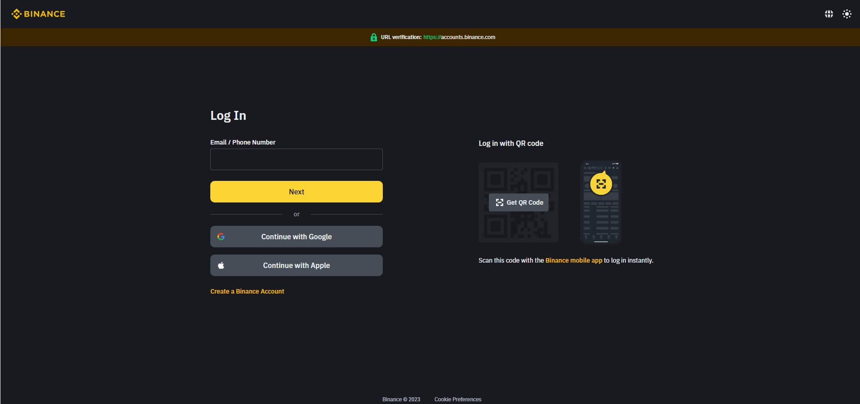Viewport: 860px width, 404px height.
Task: Focus the Email / Phone Number field
Action: tap(297, 159)
